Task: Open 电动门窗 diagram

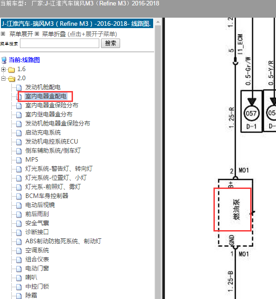Action: tap(37, 268)
